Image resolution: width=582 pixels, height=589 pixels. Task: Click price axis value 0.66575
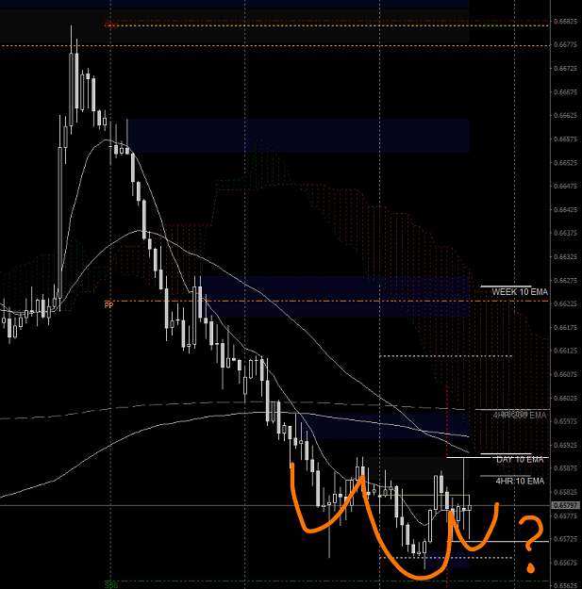pyautogui.click(x=565, y=139)
